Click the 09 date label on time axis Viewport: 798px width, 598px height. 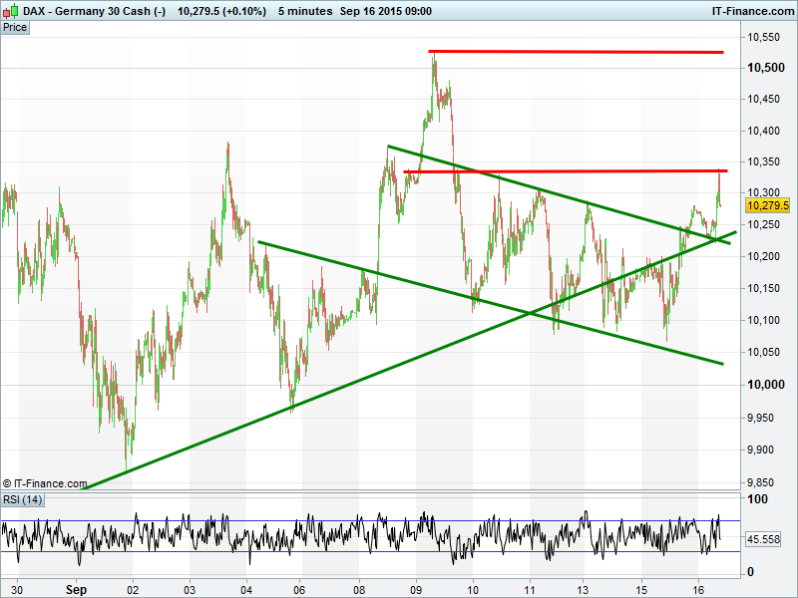pyautogui.click(x=416, y=590)
